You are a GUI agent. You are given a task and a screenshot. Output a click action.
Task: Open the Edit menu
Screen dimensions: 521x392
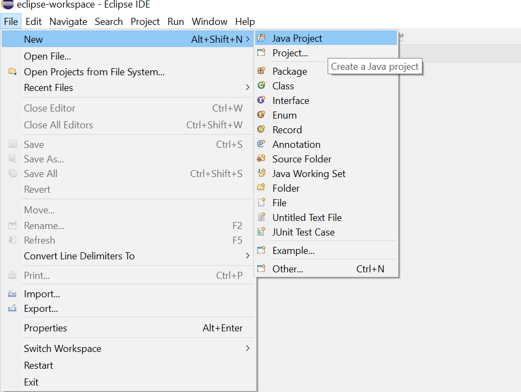(x=34, y=22)
